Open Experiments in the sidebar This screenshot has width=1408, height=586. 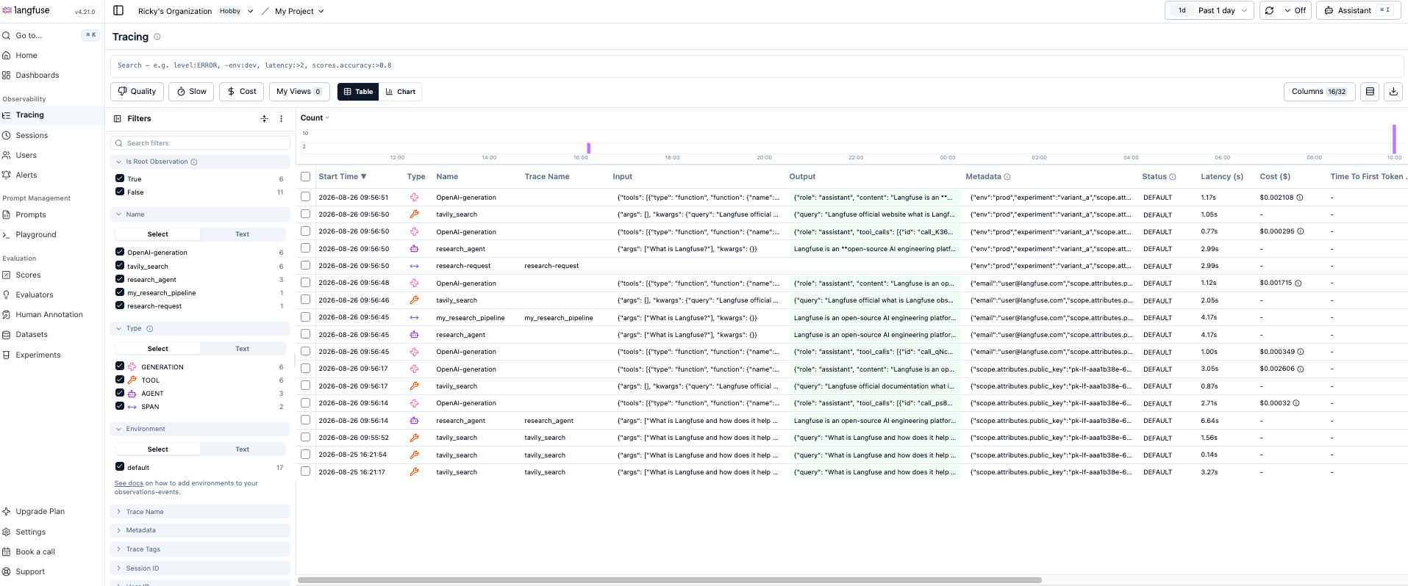click(x=37, y=355)
